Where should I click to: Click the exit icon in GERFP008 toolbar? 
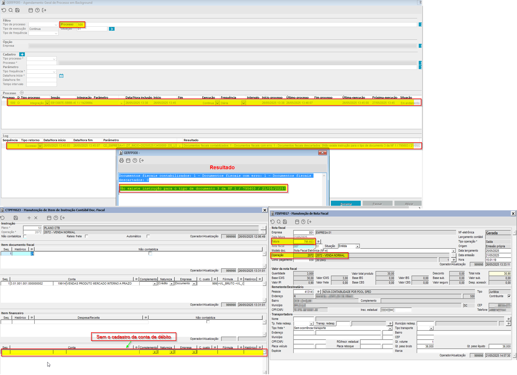(x=142, y=160)
